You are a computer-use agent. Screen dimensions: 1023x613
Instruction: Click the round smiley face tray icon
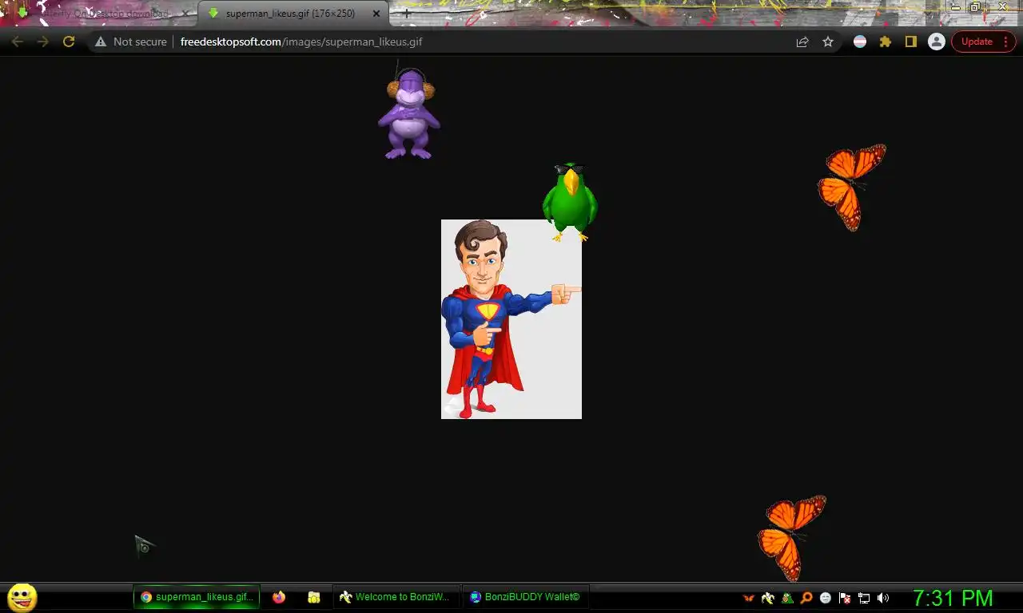[826, 598]
